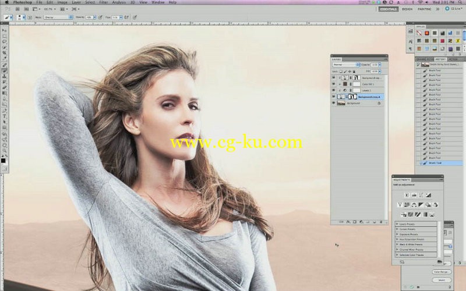Click the Color Range button

pyautogui.click(x=442, y=272)
